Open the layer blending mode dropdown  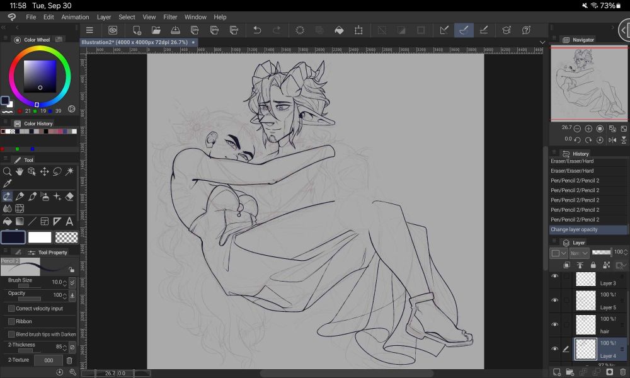coord(578,252)
